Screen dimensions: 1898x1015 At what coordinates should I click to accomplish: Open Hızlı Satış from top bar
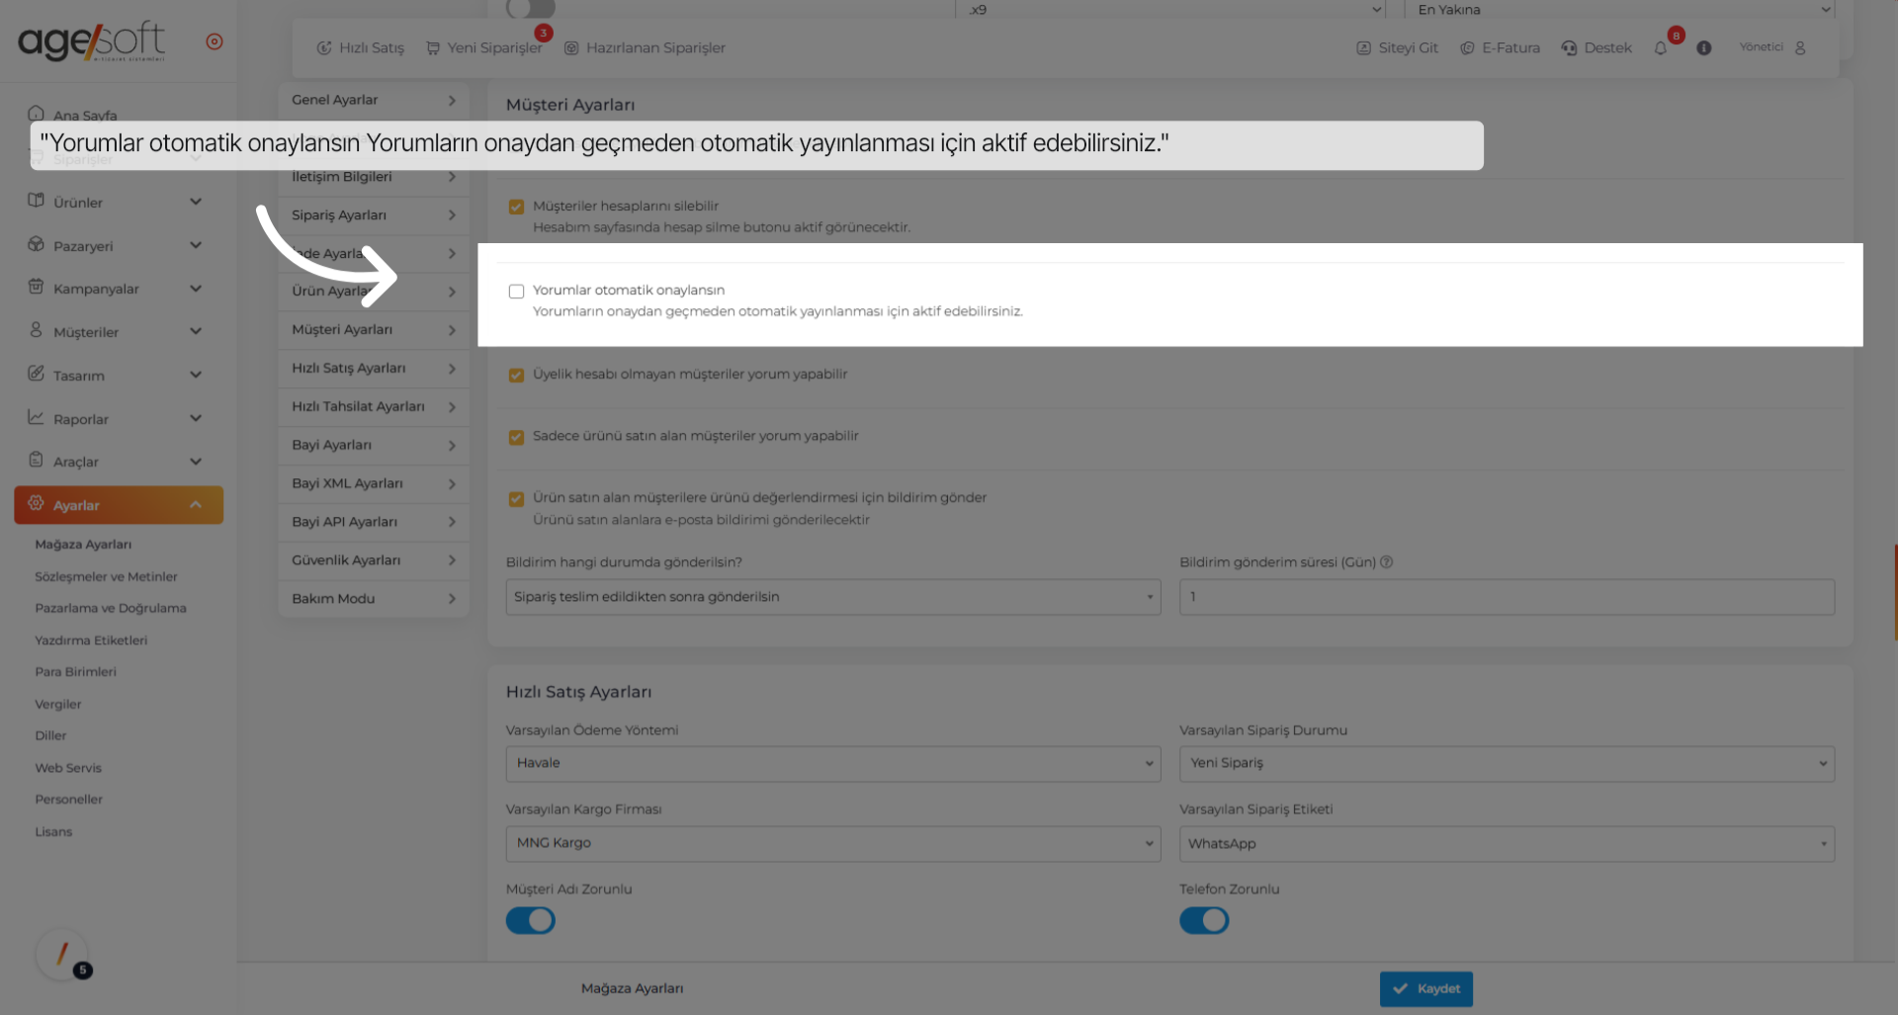[360, 47]
